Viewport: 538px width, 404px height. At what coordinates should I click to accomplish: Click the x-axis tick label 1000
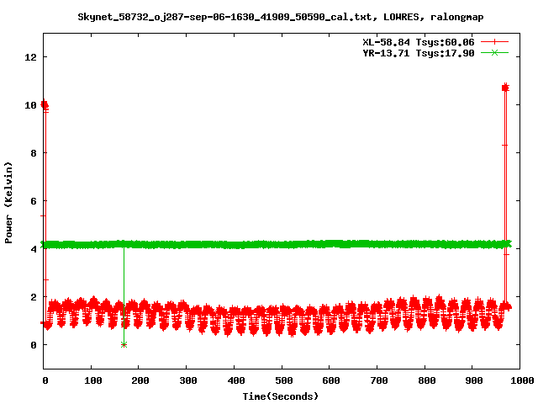click(521, 380)
